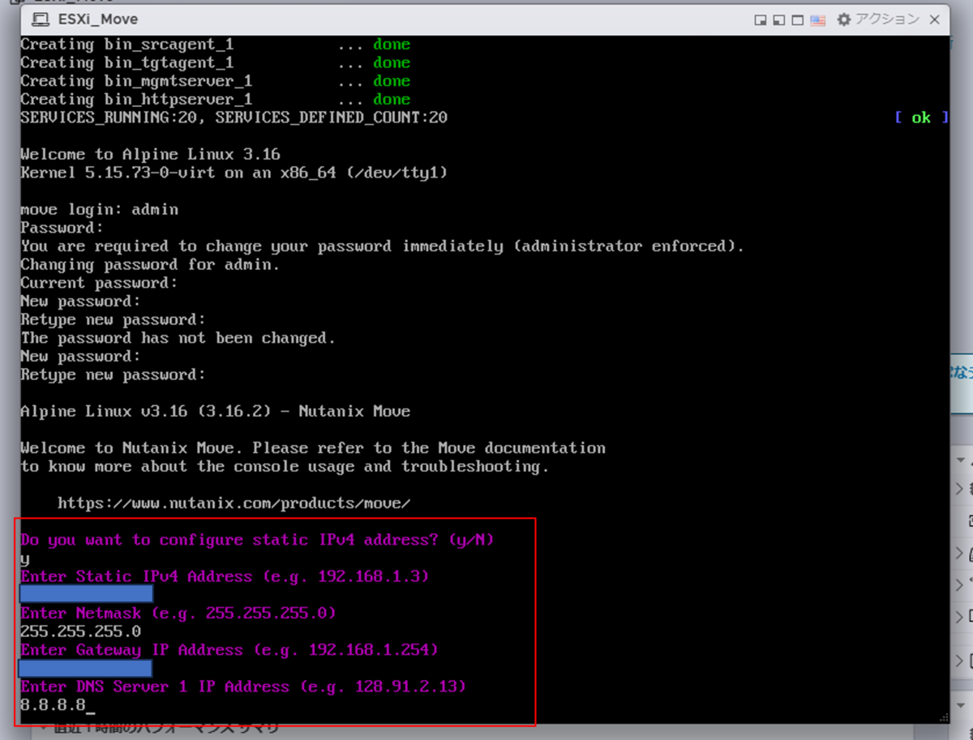Open the US flag keyboard layout selector
Image resolution: width=973 pixels, height=740 pixels.
(x=818, y=20)
